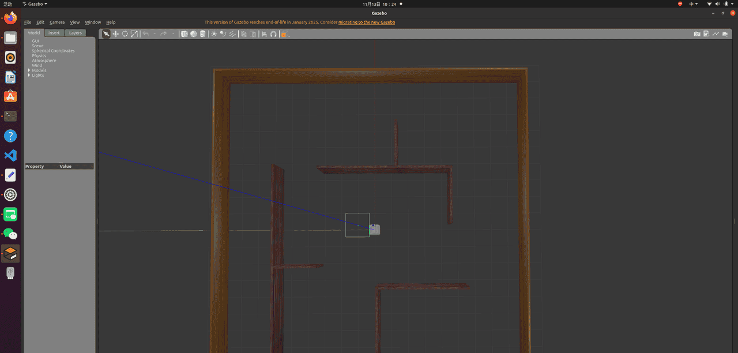Click the 'migrating to the new Gazebo' link
This screenshot has width=738, height=353.
click(367, 22)
